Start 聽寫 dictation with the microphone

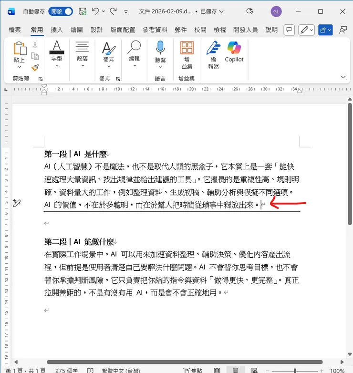160,47
